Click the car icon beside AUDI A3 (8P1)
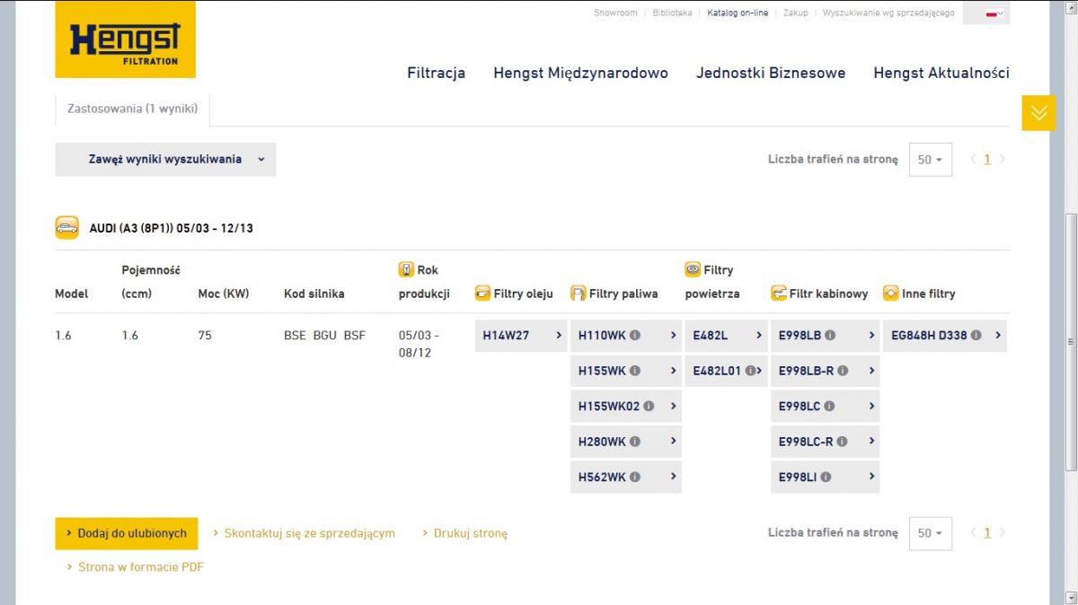Screen dimensions: 1078x605 pyautogui.click(x=67, y=227)
